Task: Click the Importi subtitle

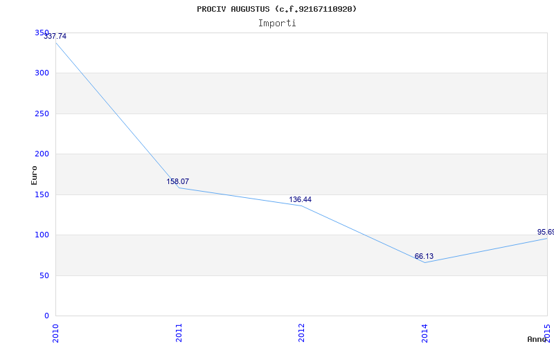Action: pyautogui.click(x=277, y=23)
